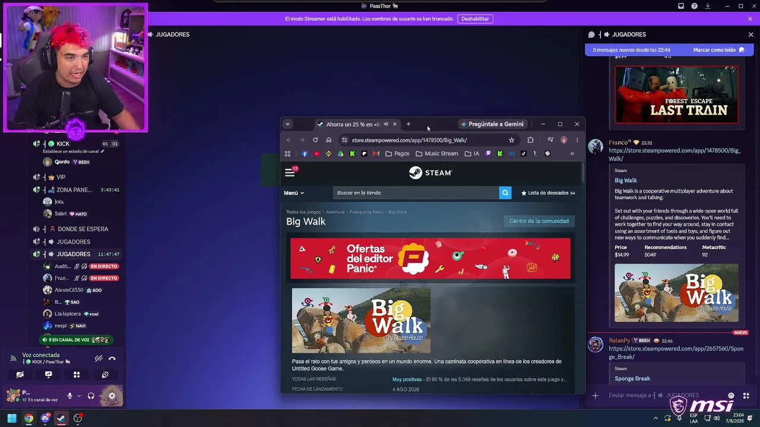Join the VIP voice channel
Image resolution: width=760 pixels, height=427 pixels.
point(77,177)
